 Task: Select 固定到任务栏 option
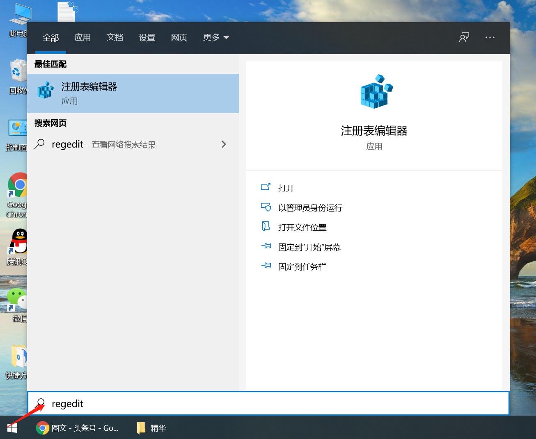[302, 266]
